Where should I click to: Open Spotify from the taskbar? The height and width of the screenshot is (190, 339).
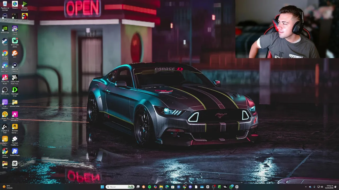click(x=149, y=187)
